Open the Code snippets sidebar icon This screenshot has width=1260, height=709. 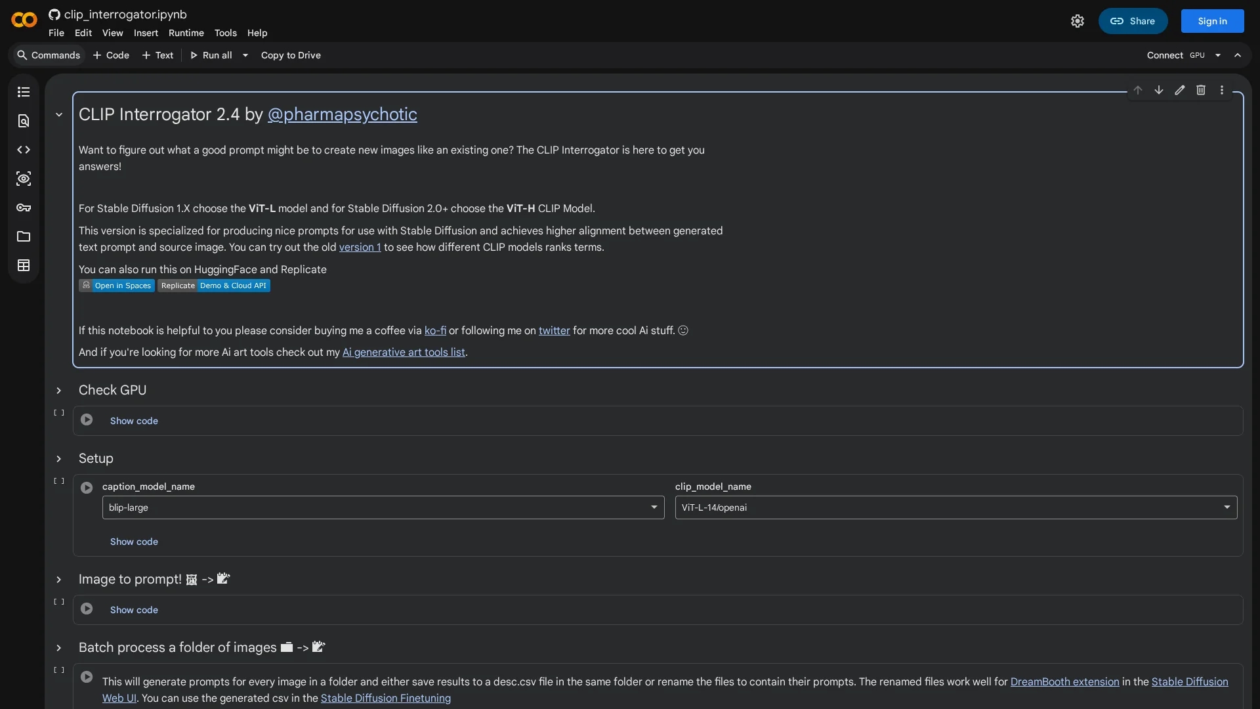24,150
